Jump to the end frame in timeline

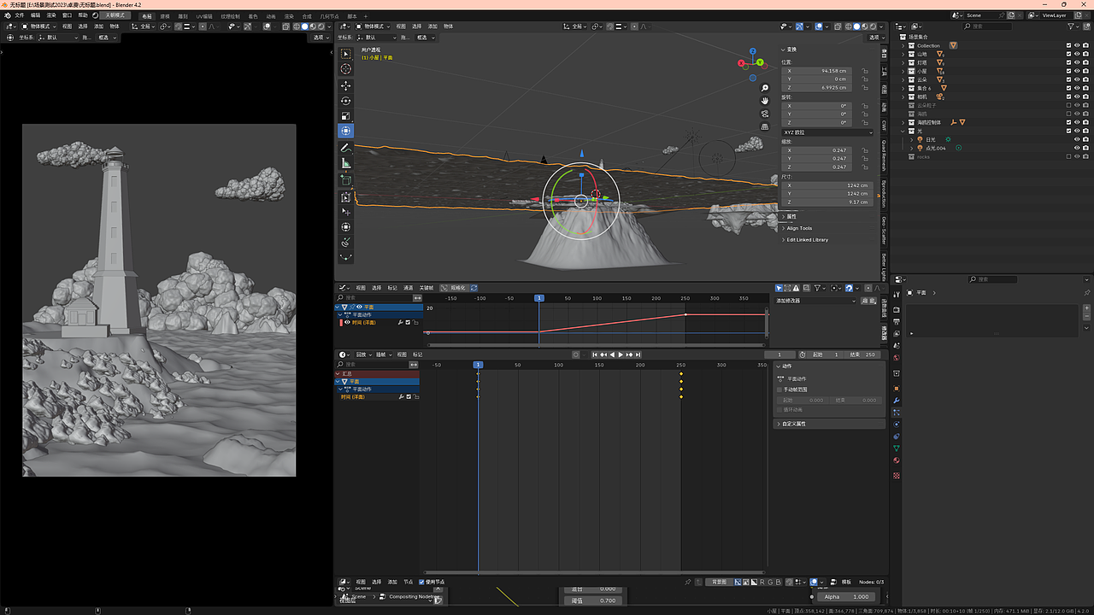pos(638,354)
